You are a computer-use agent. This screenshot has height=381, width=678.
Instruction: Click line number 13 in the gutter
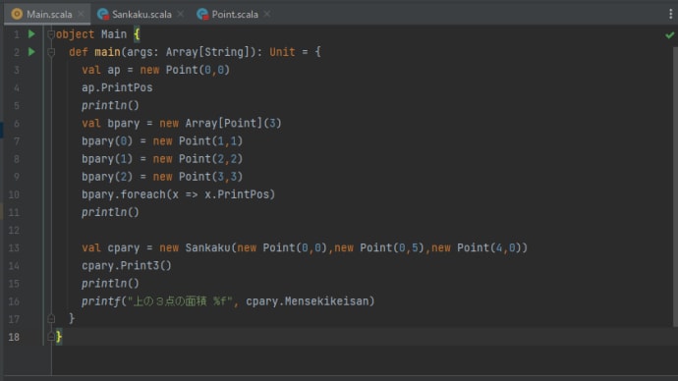tap(14, 248)
